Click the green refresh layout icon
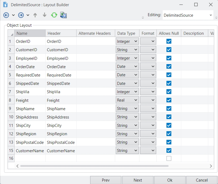This screenshot has height=184, width=218. pos(54,15)
